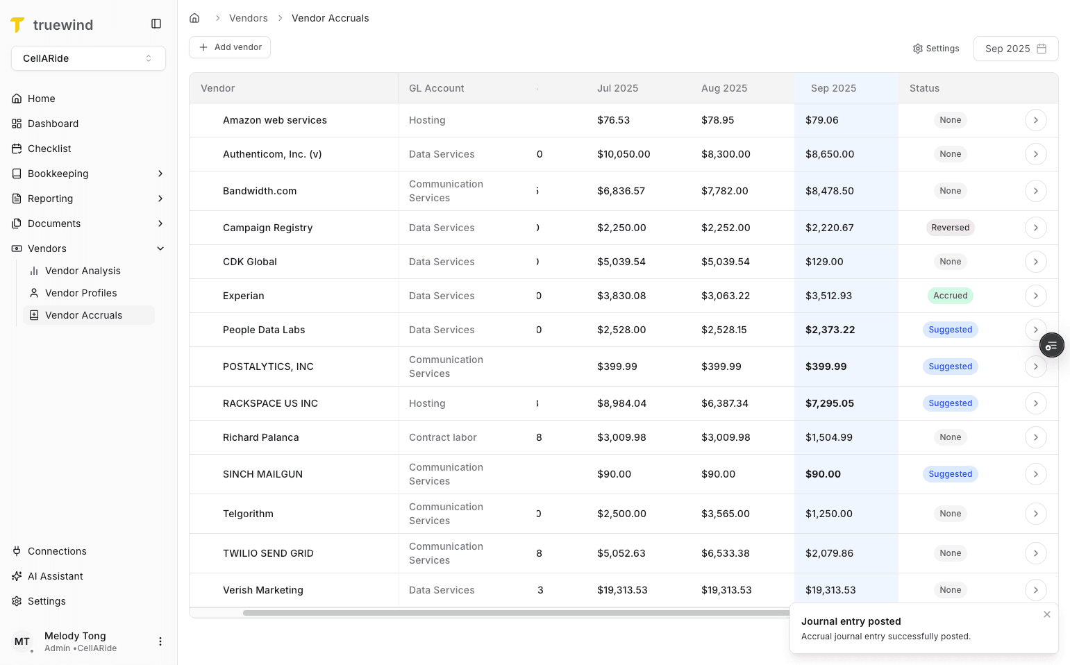The height and width of the screenshot is (665, 1070).
Task: Expand the Bookkeeping section chevron
Action: click(160, 174)
